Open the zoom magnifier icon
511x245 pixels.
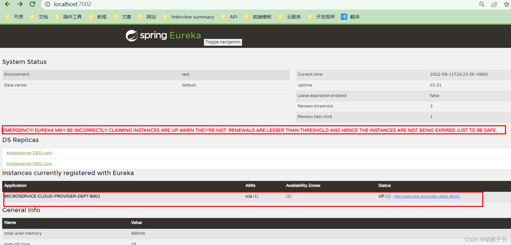coord(482,4)
